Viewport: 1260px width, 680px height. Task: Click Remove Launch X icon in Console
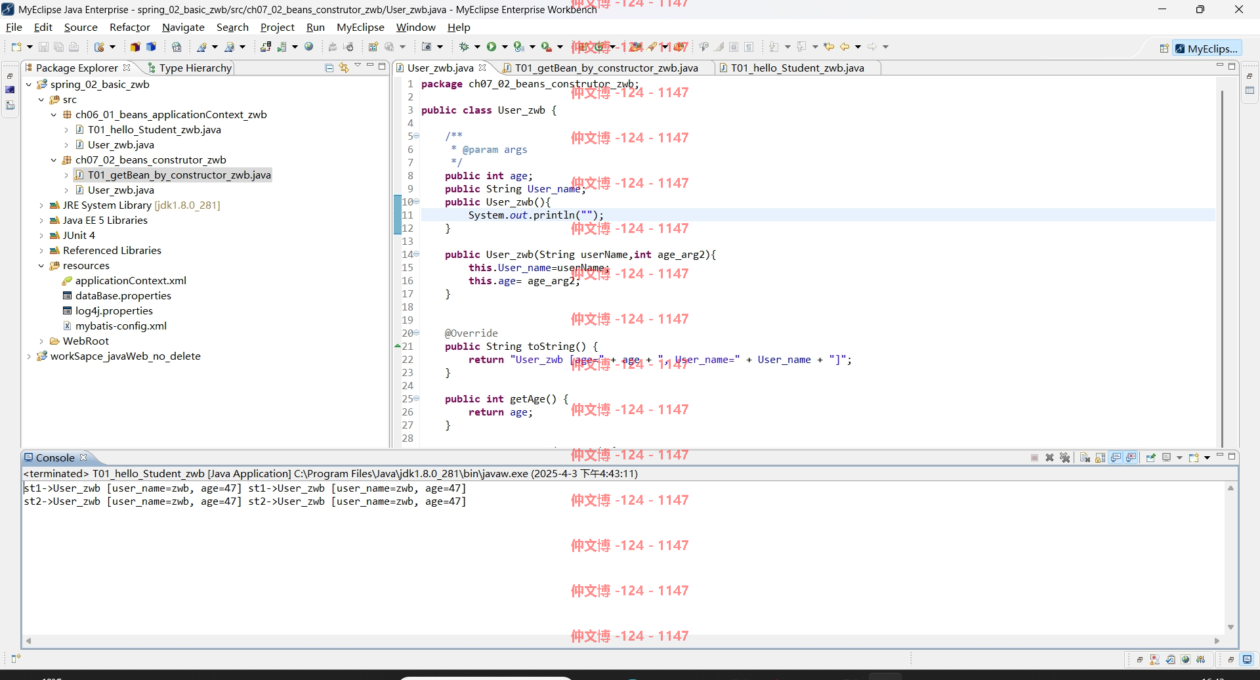(x=1049, y=457)
